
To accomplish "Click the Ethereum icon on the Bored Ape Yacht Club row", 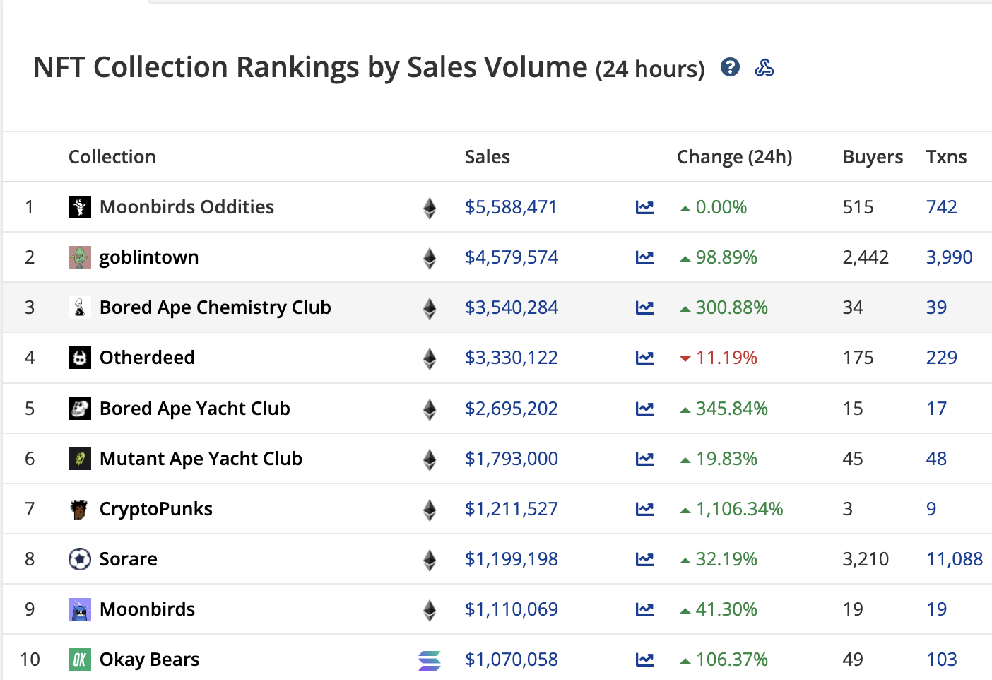I will tap(429, 409).
